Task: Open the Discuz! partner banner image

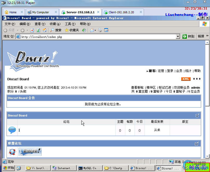Action: click(30, 152)
